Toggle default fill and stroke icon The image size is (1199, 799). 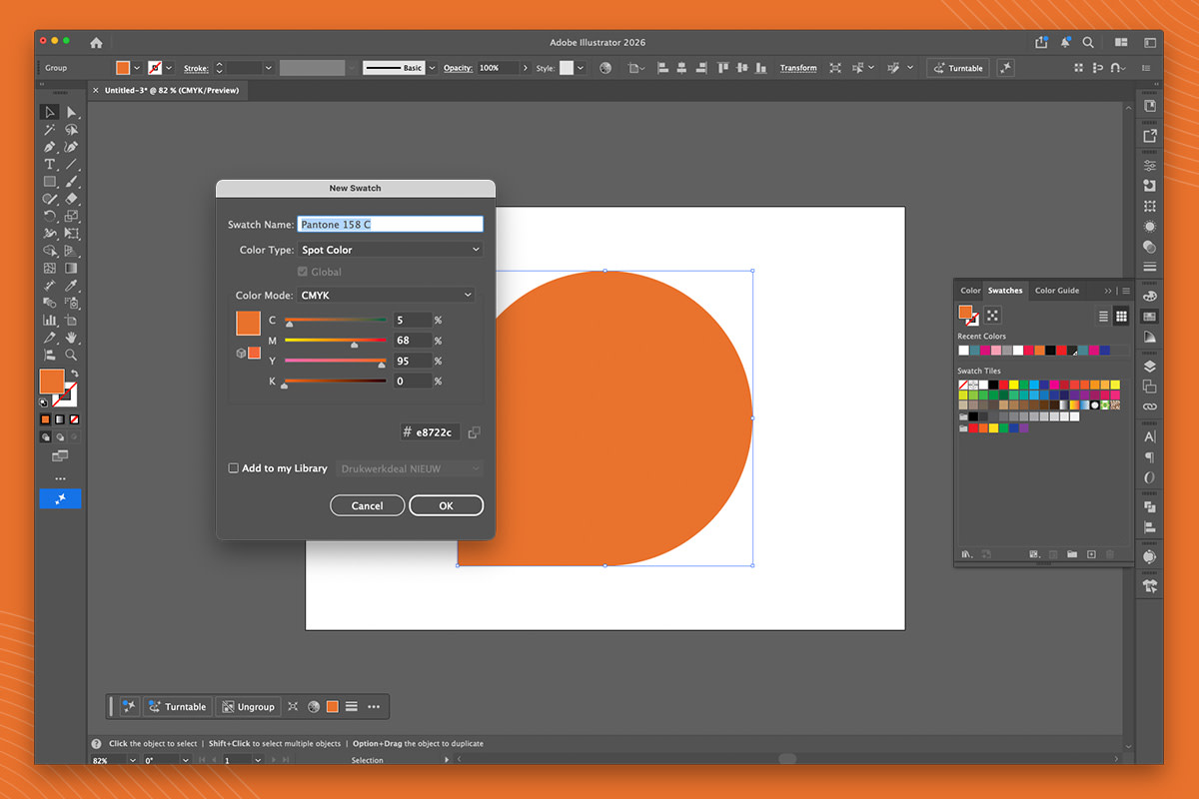pos(44,402)
